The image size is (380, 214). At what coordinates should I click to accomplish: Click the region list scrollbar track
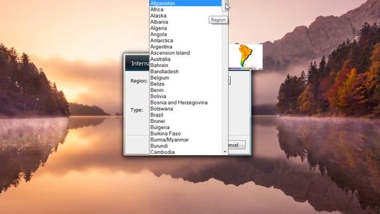(x=225, y=80)
